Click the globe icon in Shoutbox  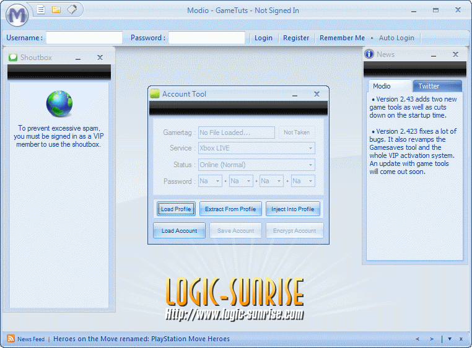59,103
